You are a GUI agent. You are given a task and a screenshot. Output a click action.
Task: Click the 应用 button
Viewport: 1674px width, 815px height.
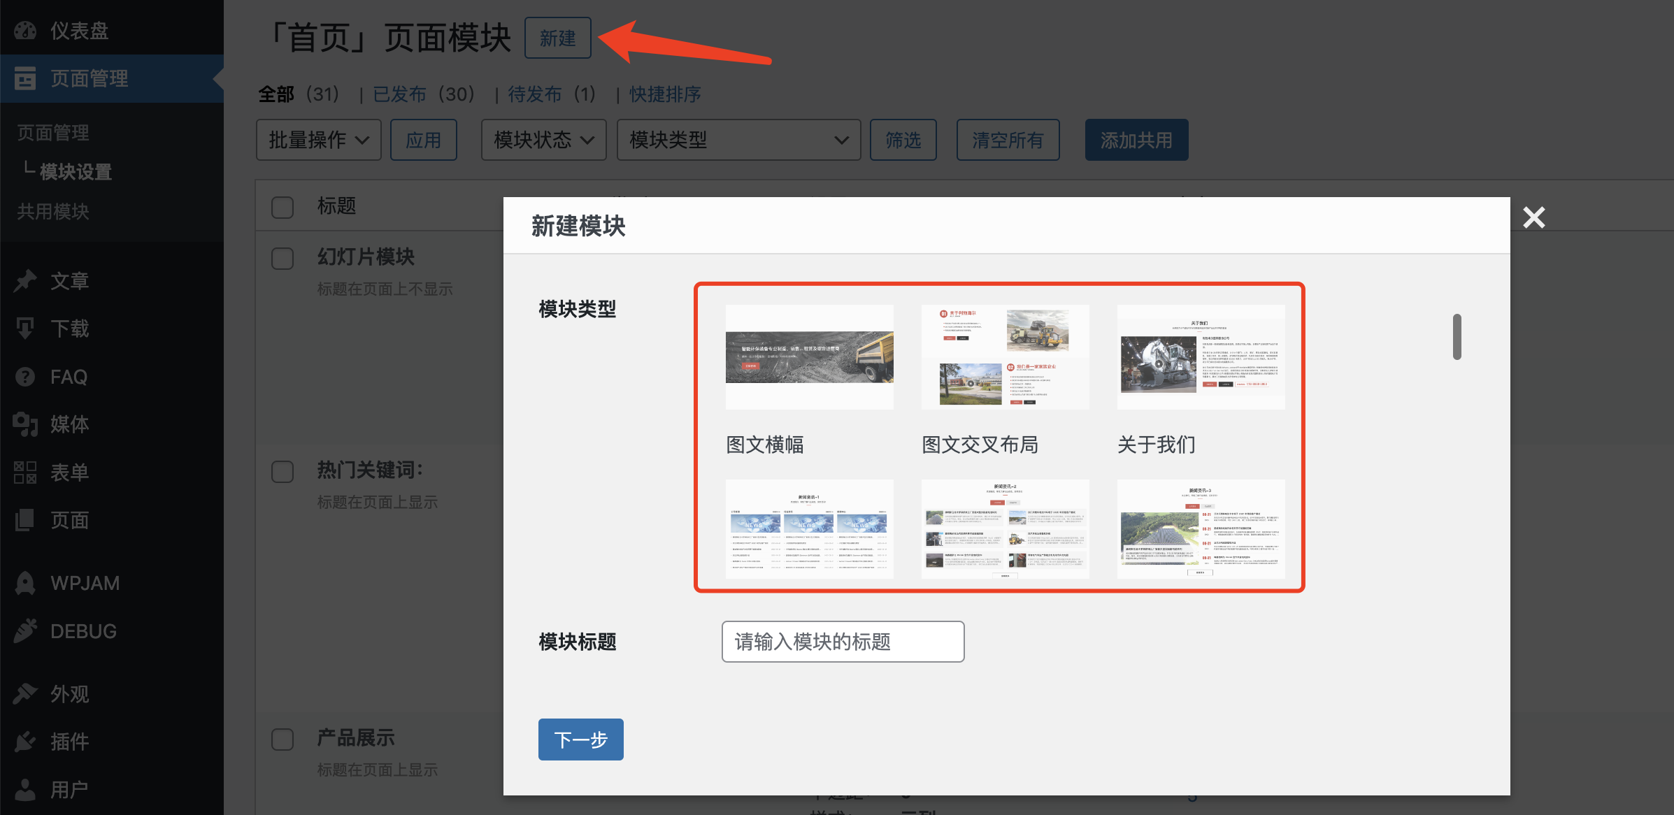[424, 140]
